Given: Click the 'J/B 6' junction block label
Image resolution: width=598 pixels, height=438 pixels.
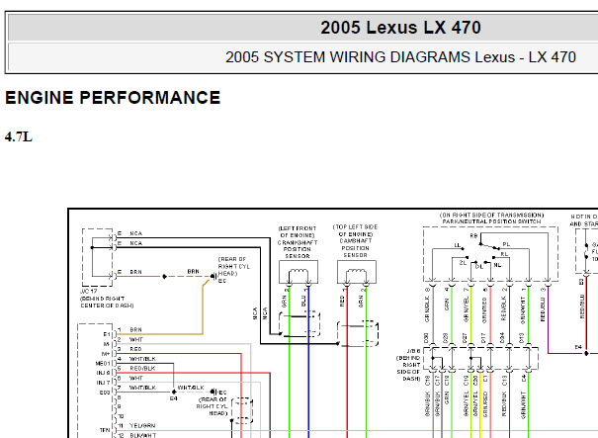Looking at the screenshot, I should click(x=413, y=351).
